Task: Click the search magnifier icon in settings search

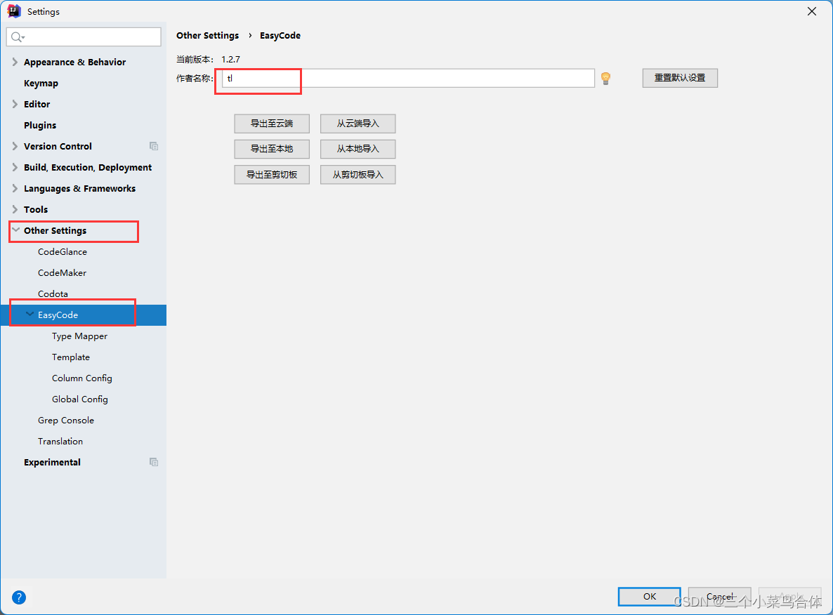Action: (x=18, y=37)
